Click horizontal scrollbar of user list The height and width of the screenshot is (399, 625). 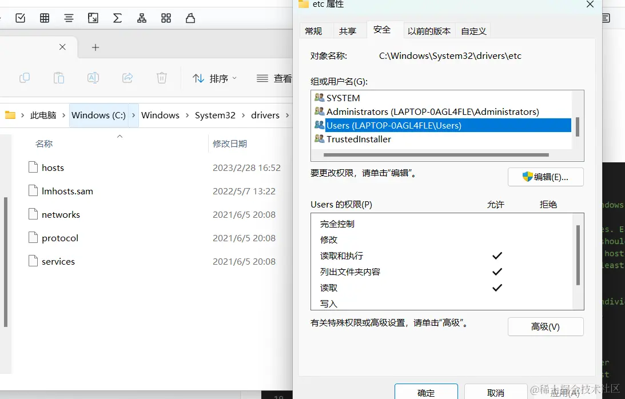(436, 155)
